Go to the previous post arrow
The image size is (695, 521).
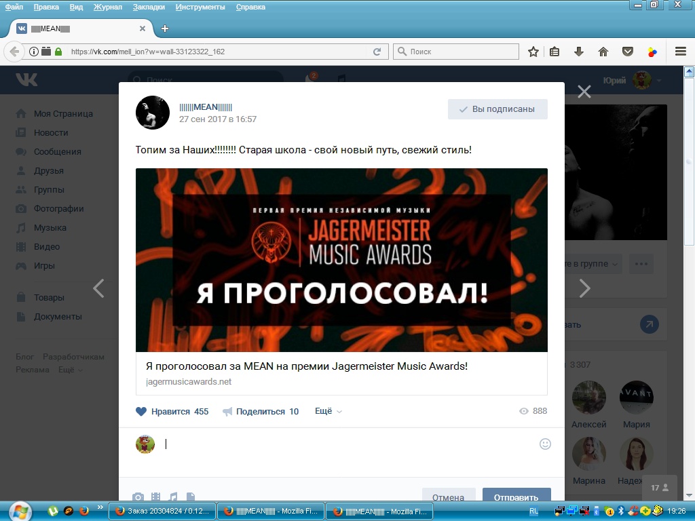(98, 288)
